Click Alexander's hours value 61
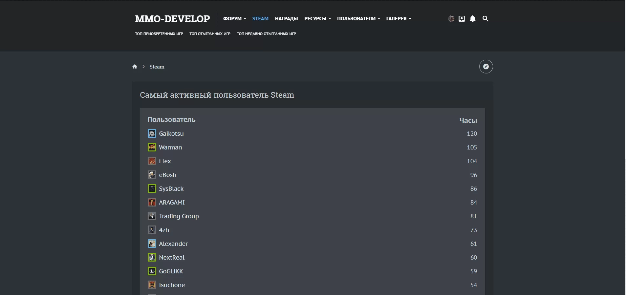 (474, 244)
